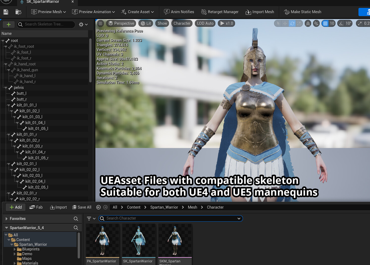Search within SpartanWarrior_5_4 magnifier icon
This screenshot has width=370, height=265.
click(x=76, y=228)
